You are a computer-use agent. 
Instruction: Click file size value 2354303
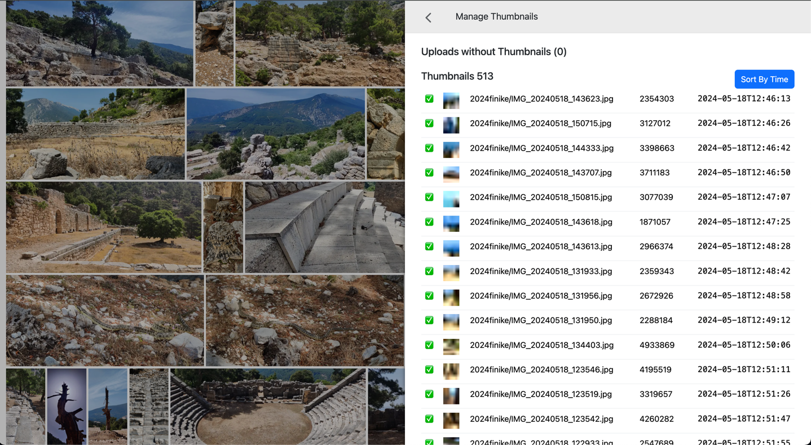point(656,99)
